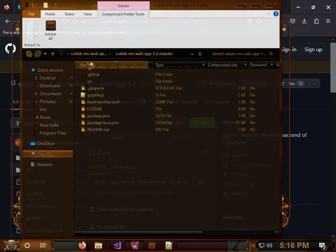Select the .github folder row
The image size is (336, 252).
point(94,74)
